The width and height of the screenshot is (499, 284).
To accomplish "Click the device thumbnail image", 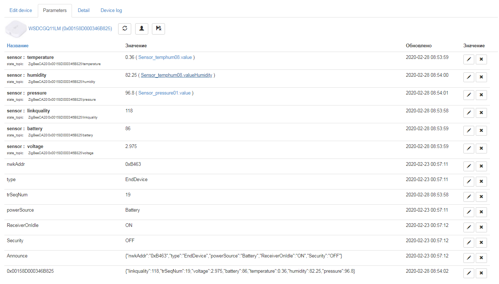I will click(x=16, y=29).
